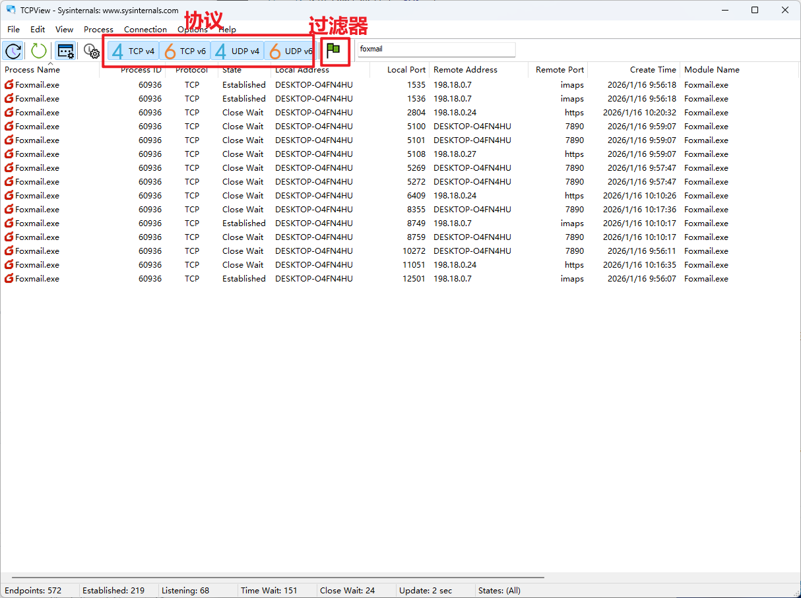This screenshot has width=801, height=598.
Task: Open the display options window icon
Action: click(x=65, y=51)
